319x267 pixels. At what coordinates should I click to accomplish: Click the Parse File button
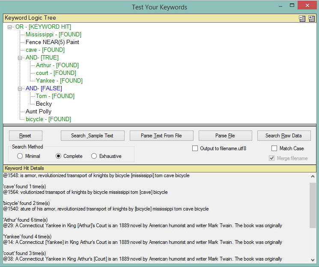tap(225, 136)
